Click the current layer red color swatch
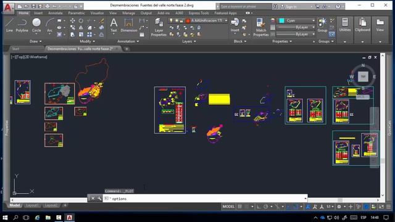395x222 pixels. pos(188,20)
